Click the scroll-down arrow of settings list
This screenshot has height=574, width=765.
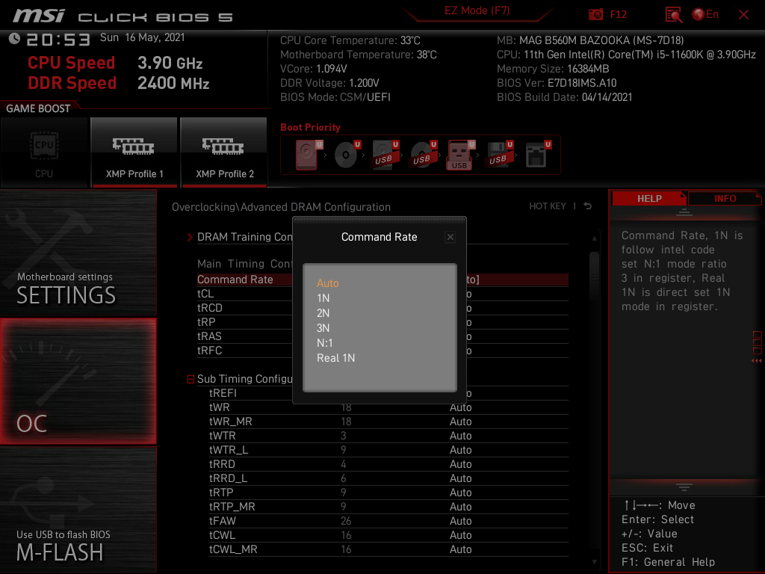(x=594, y=562)
